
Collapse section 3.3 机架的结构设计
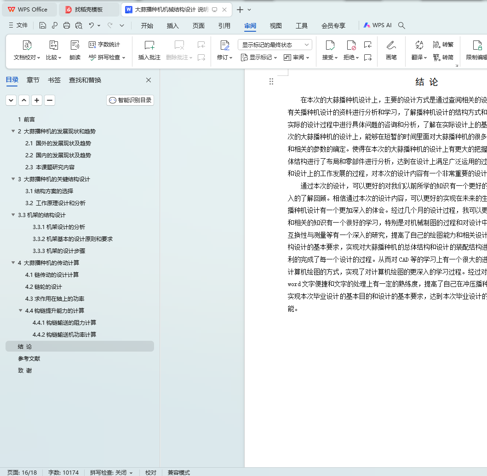pyautogui.click(x=13, y=215)
